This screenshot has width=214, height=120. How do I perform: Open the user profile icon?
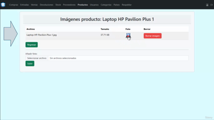pos(207,5)
